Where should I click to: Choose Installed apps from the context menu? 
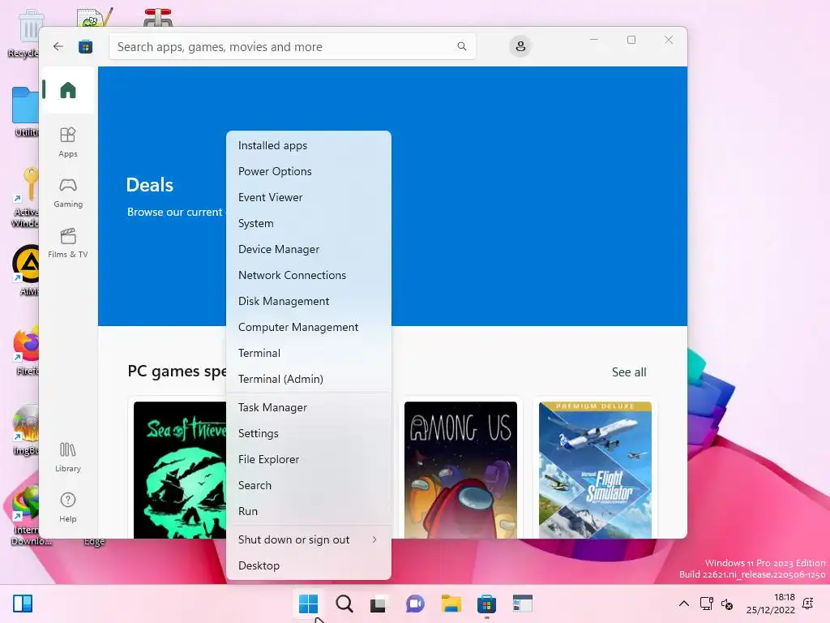(309, 145)
